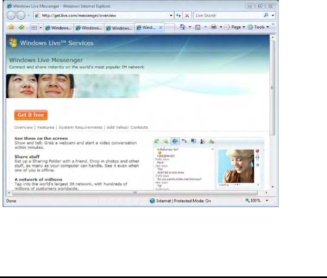This screenshot has width=327, height=278.
Task: Expand the zoom level dropdown
Action: click(x=267, y=200)
